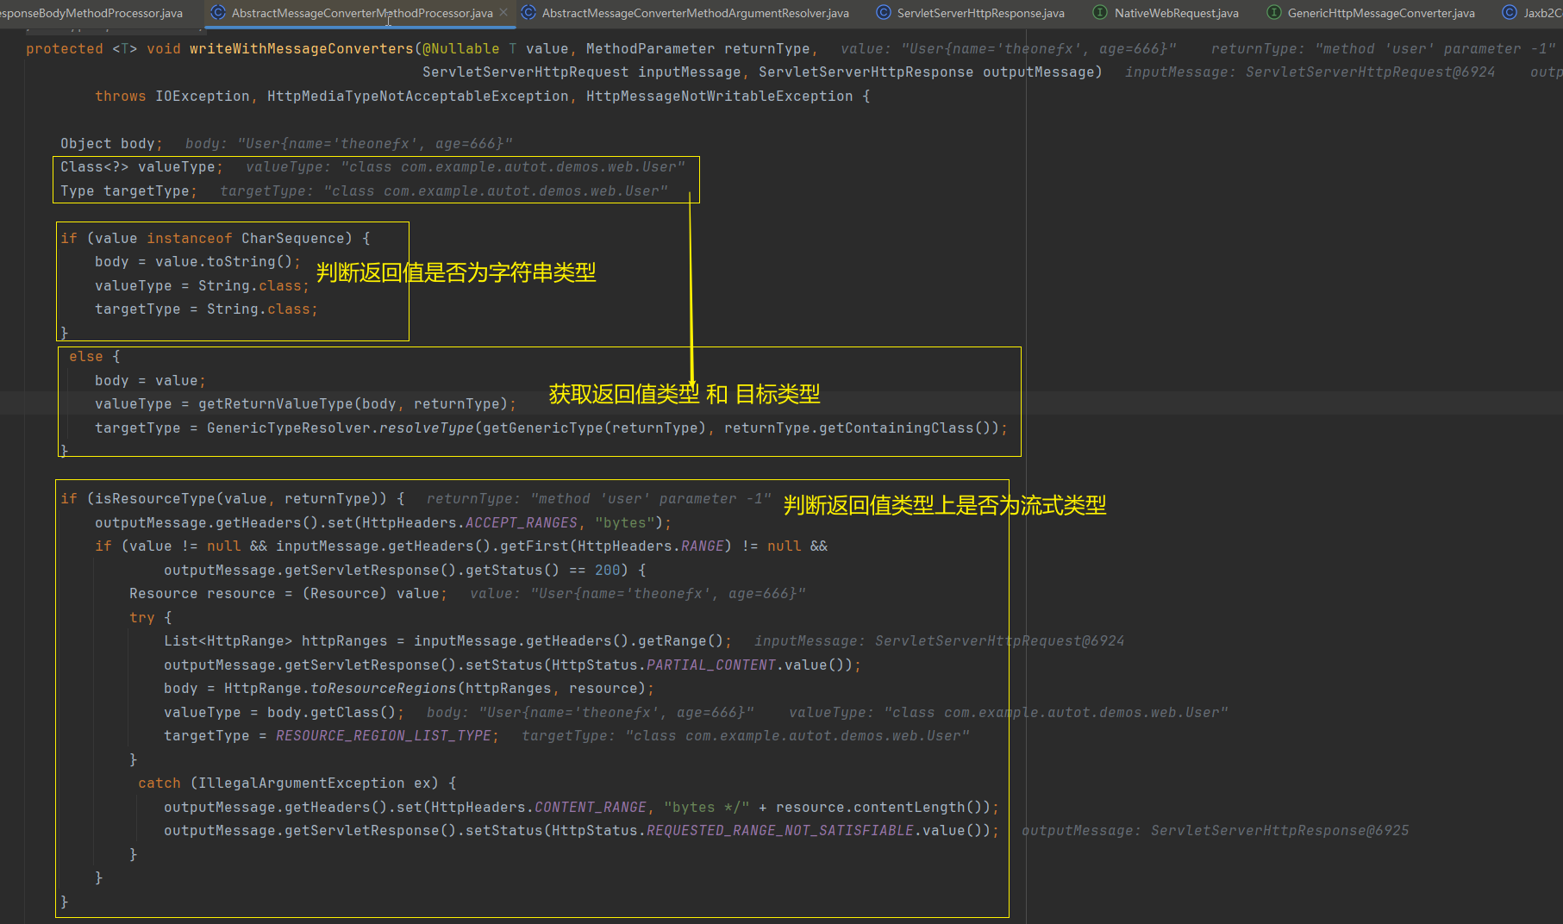1563x924 pixels.
Task: Click the try keyword
Action: (x=142, y=618)
